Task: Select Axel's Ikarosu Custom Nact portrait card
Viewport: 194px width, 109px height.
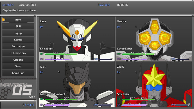Action: point(77,85)
